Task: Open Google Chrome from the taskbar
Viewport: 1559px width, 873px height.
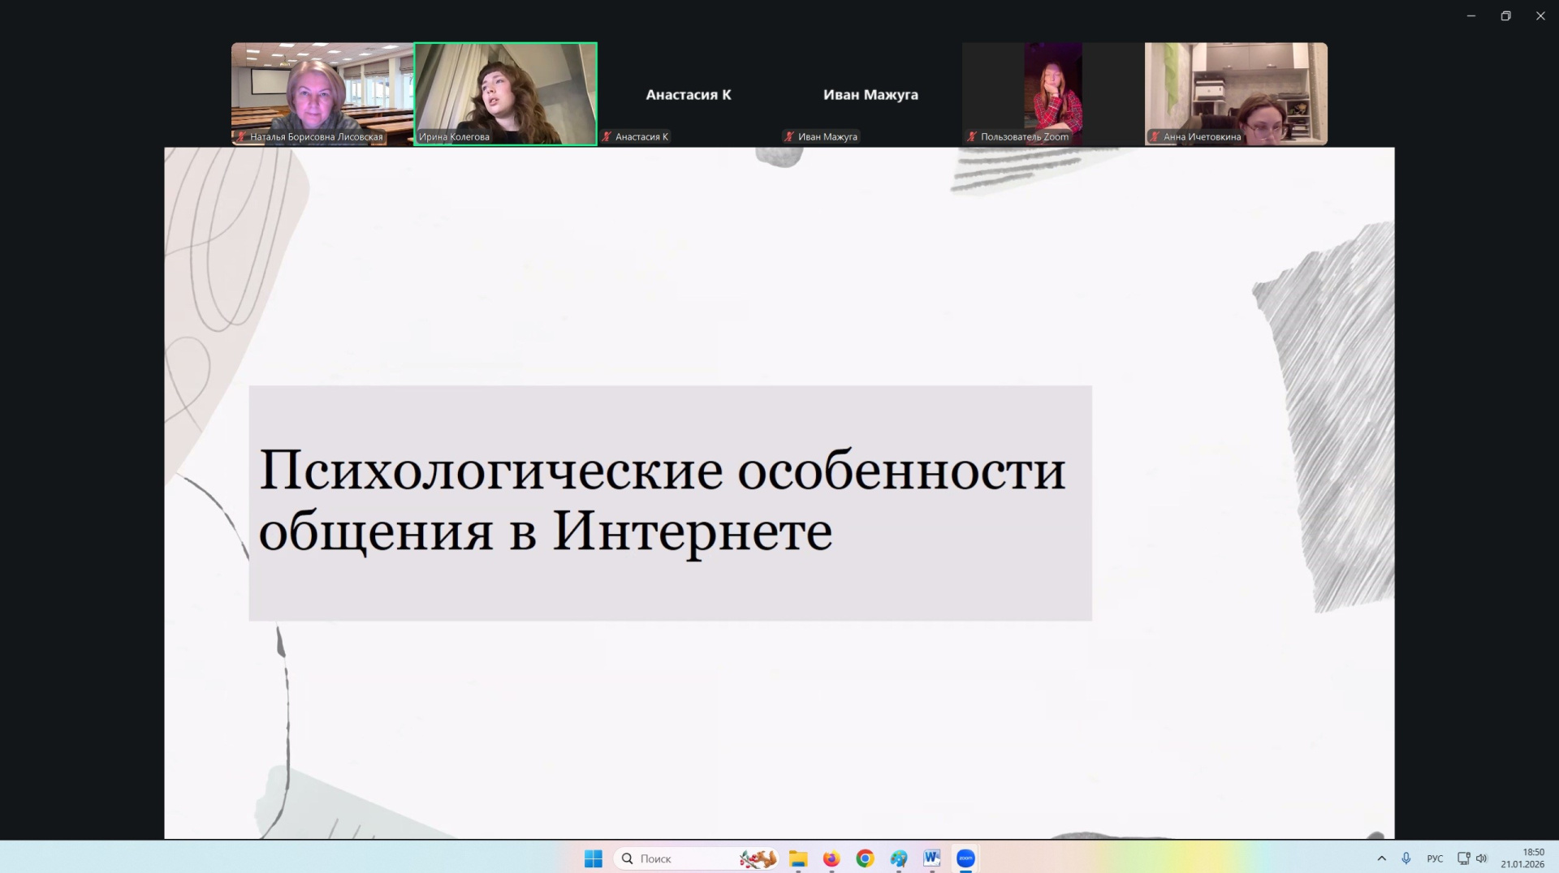Action: coord(865,858)
